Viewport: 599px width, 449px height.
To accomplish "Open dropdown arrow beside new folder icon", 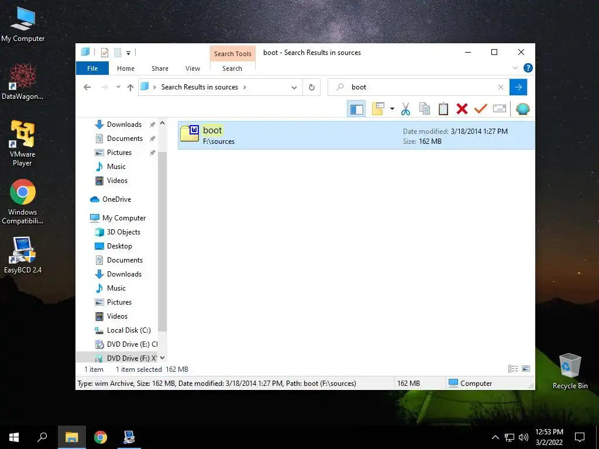I will pos(392,109).
